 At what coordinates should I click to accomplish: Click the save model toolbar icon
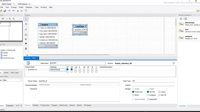[x=5, y=11]
